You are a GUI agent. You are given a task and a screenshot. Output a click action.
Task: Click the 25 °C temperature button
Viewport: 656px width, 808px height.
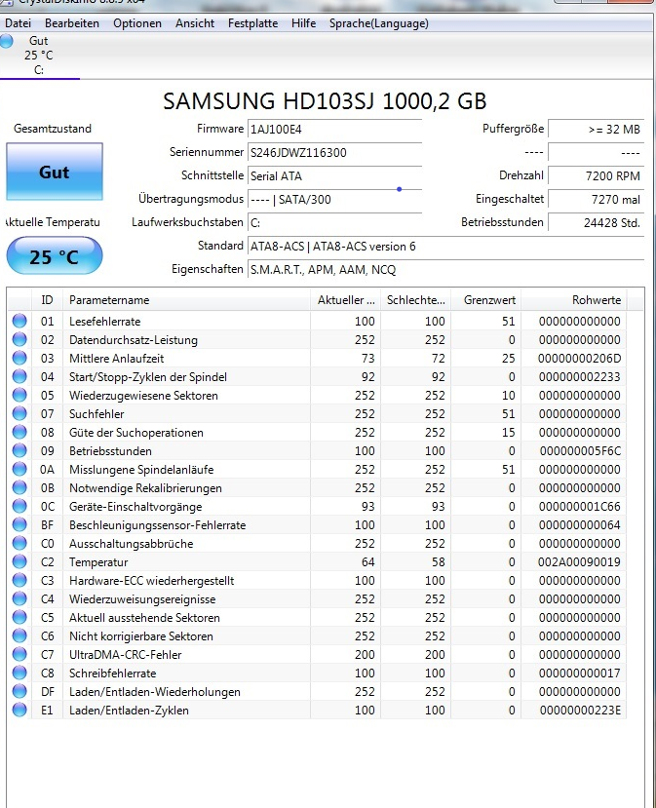pos(55,256)
